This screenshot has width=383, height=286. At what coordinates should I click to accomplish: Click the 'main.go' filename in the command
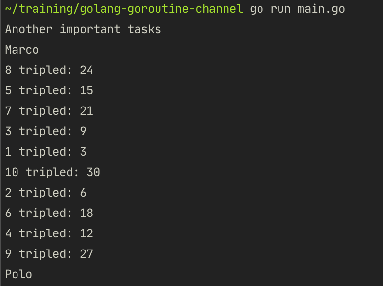click(x=321, y=9)
